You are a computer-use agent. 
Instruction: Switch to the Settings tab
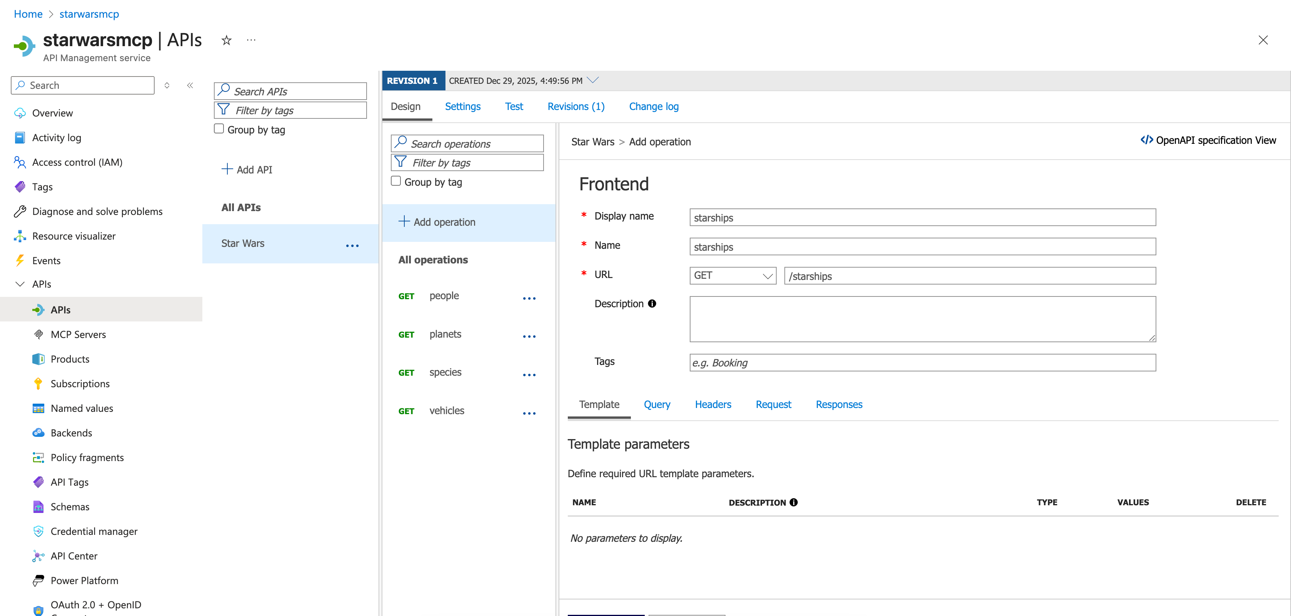point(462,106)
